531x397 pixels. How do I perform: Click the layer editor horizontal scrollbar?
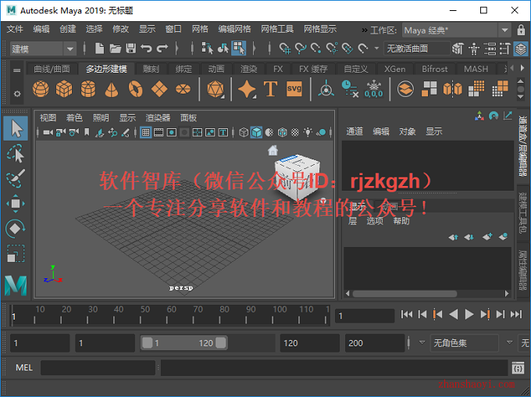tap(404, 294)
